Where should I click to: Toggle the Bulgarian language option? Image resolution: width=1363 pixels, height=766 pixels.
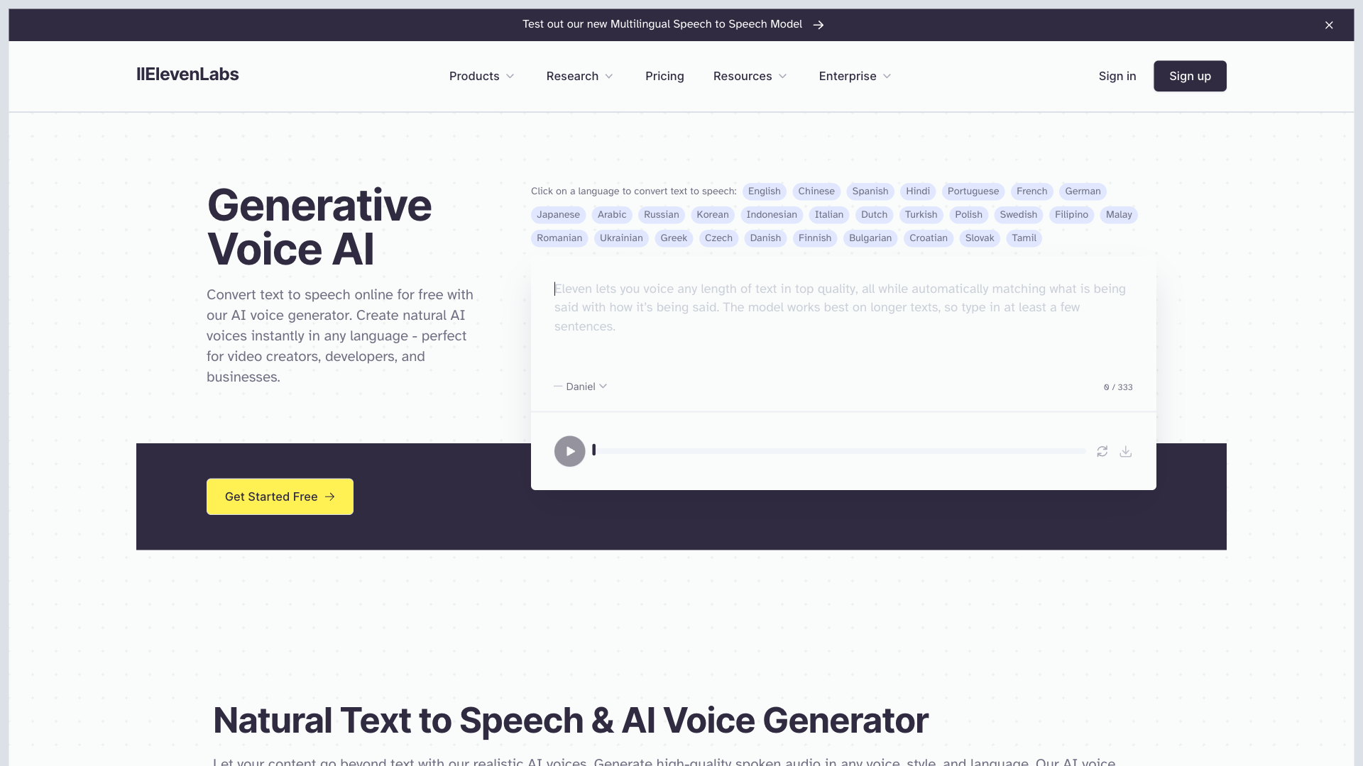click(x=870, y=238)
